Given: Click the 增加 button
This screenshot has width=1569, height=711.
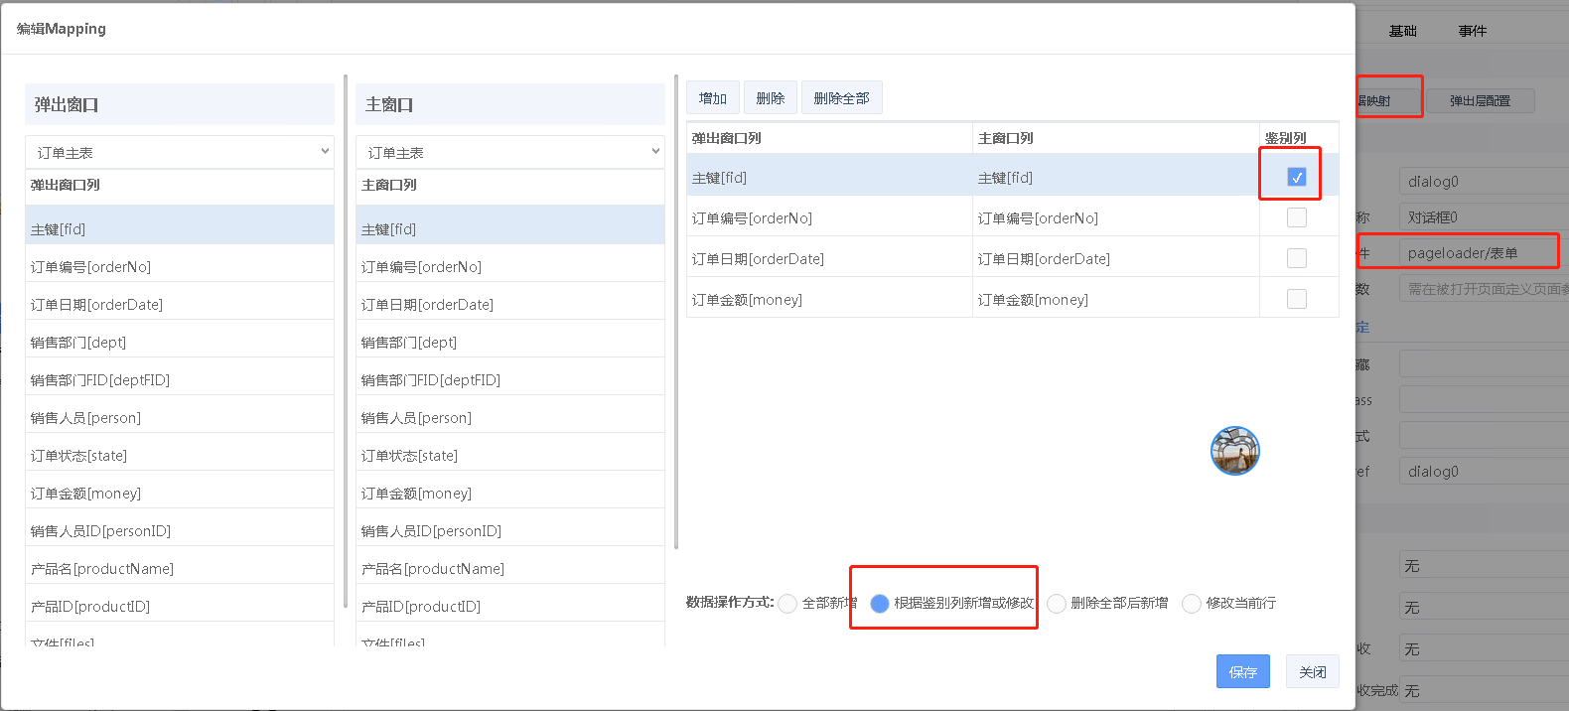Looking at the screenshot, I should (712, 98).
